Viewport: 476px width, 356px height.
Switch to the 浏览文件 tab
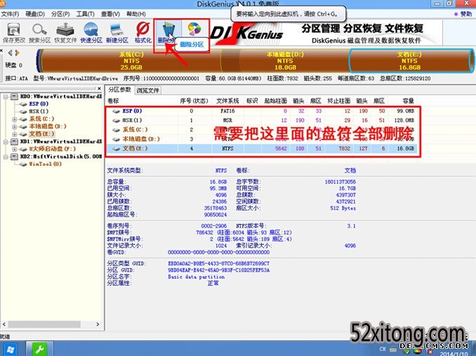(147, 90)
